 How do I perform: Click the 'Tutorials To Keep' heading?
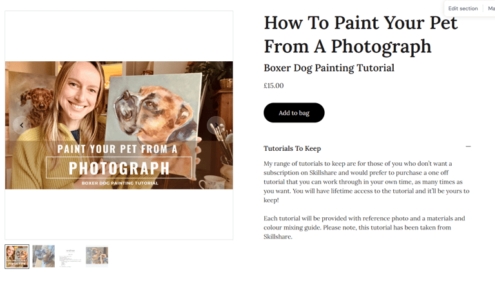coord(292,148)
